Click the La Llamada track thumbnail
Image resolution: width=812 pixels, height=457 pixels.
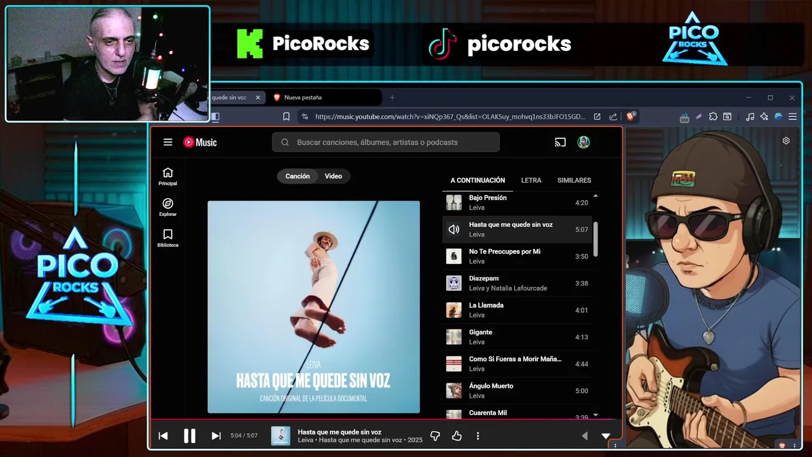coord(454,310)
